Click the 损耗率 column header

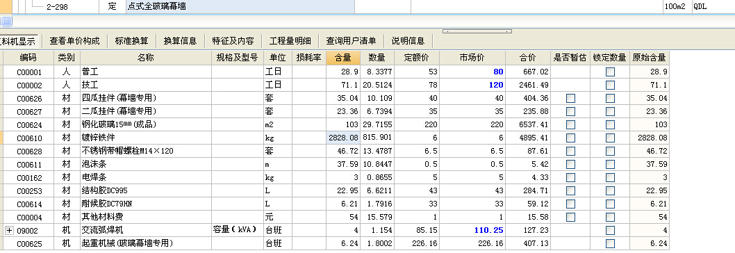click(x=309, y=58)
